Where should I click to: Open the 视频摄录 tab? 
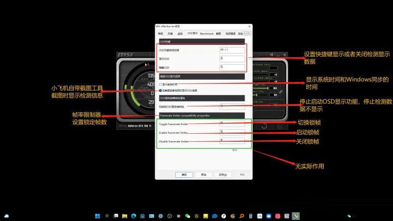[x=230, y=34]
